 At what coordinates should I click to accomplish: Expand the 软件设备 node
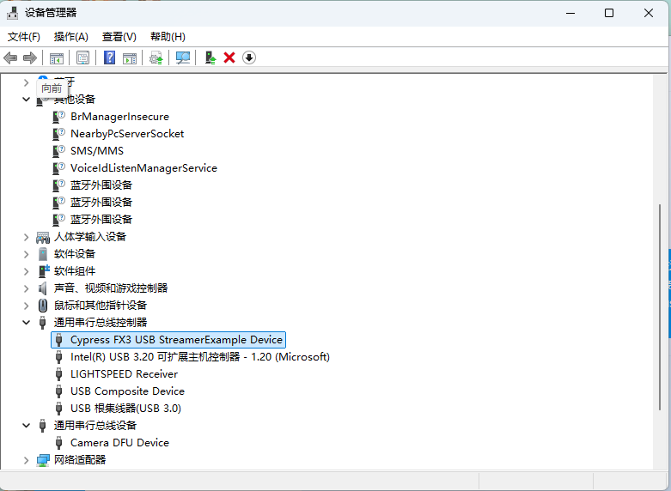pyautogui.click(x=26, y=254)
